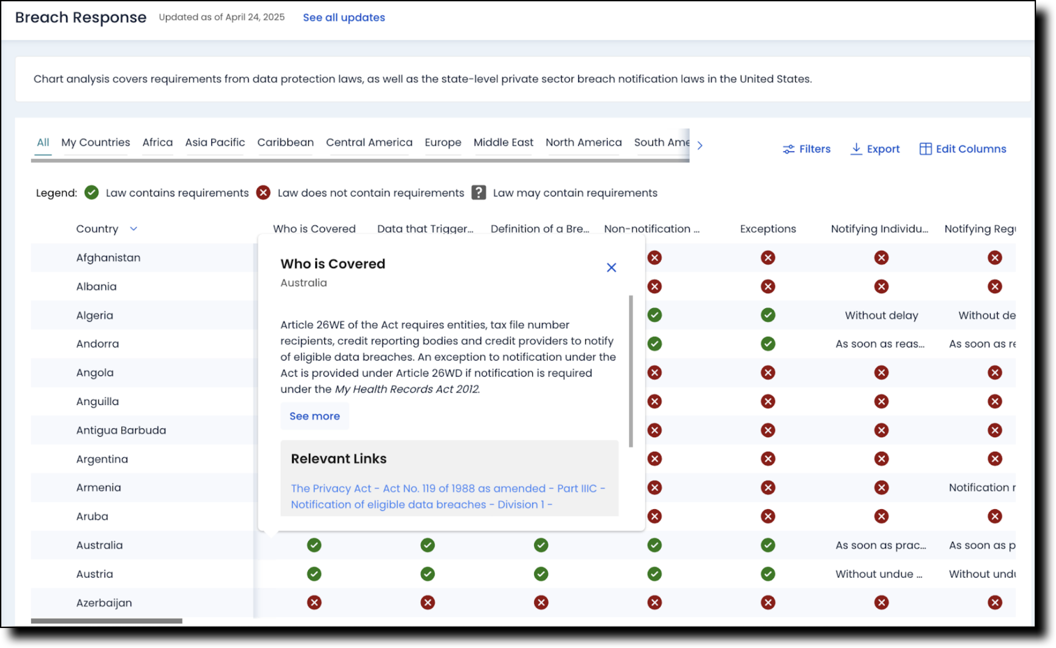
Task: Click Armenia's red X under Notifying Individuals
Action: tap(881, 487)
